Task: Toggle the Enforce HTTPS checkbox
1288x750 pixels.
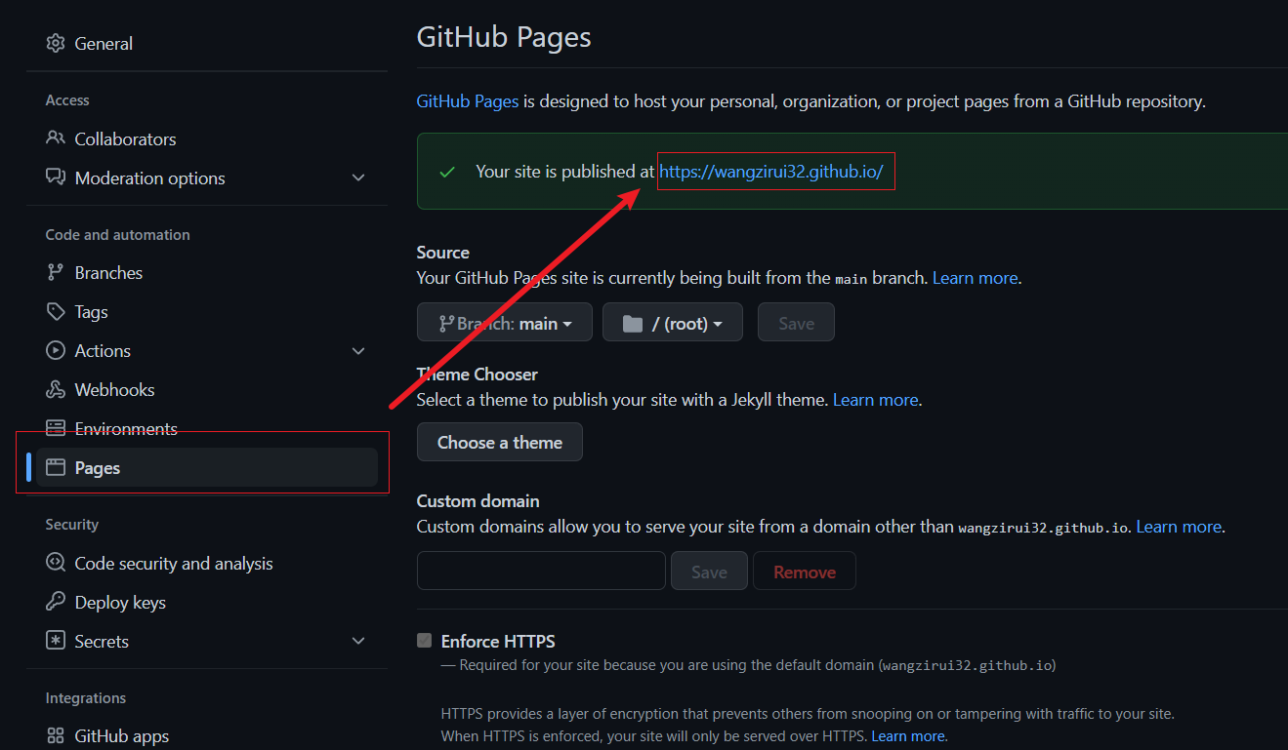Action: pyautogui.click(x=424, y=641)
